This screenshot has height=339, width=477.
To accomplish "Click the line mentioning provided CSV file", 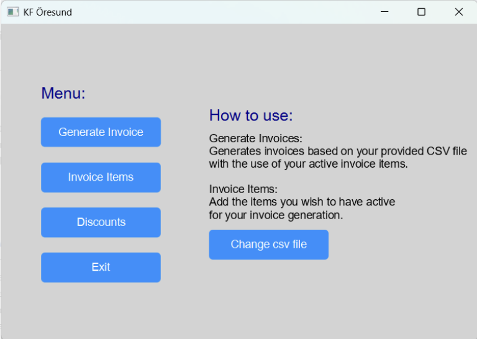I will [x=337, y=151].
